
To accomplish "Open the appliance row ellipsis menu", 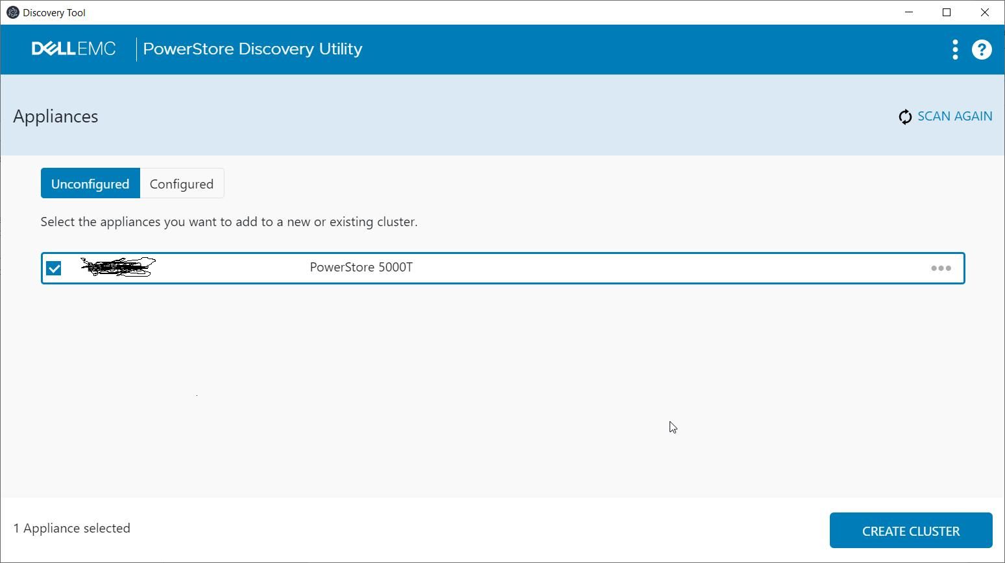I will [x=941, y=268].
